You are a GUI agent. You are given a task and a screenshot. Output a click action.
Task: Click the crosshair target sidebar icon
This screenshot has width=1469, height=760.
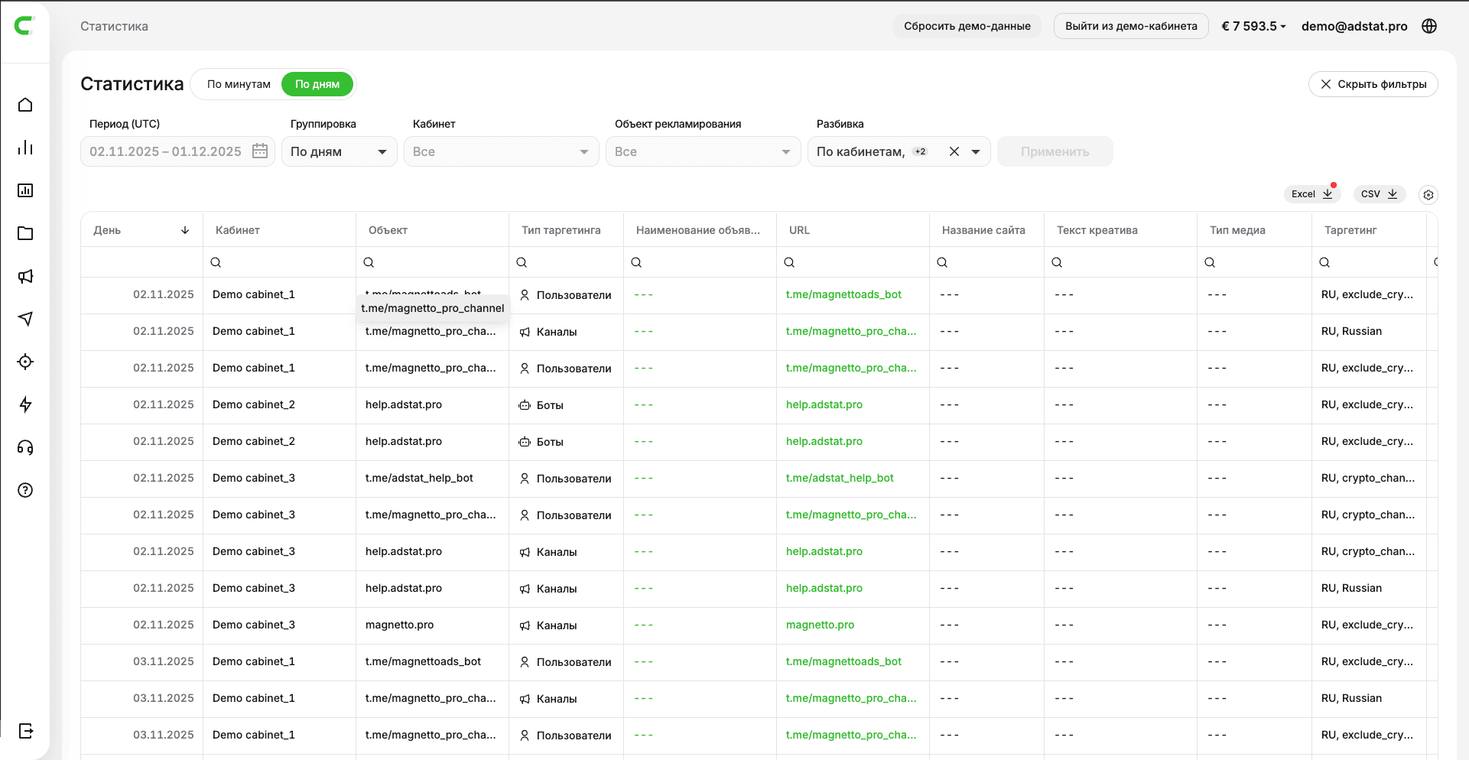pos(25,362)
